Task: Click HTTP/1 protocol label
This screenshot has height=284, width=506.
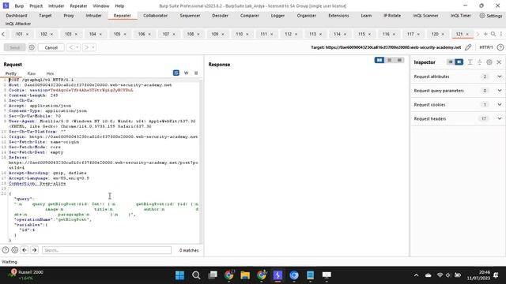Action: click(486, 47)
